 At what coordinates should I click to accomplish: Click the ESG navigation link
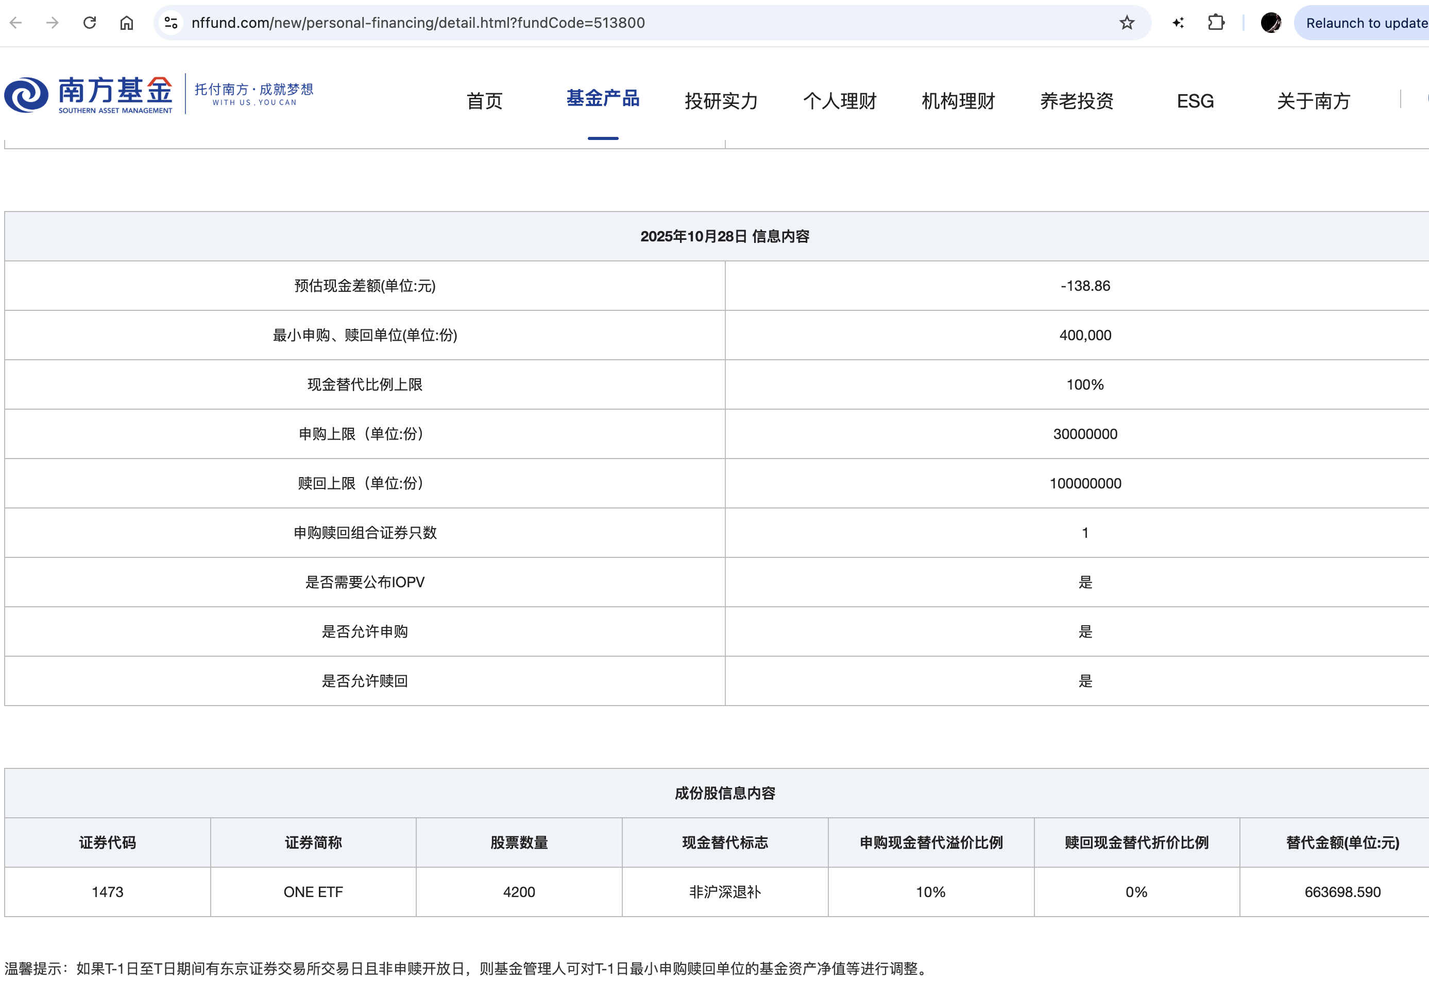pos(1195,100)
